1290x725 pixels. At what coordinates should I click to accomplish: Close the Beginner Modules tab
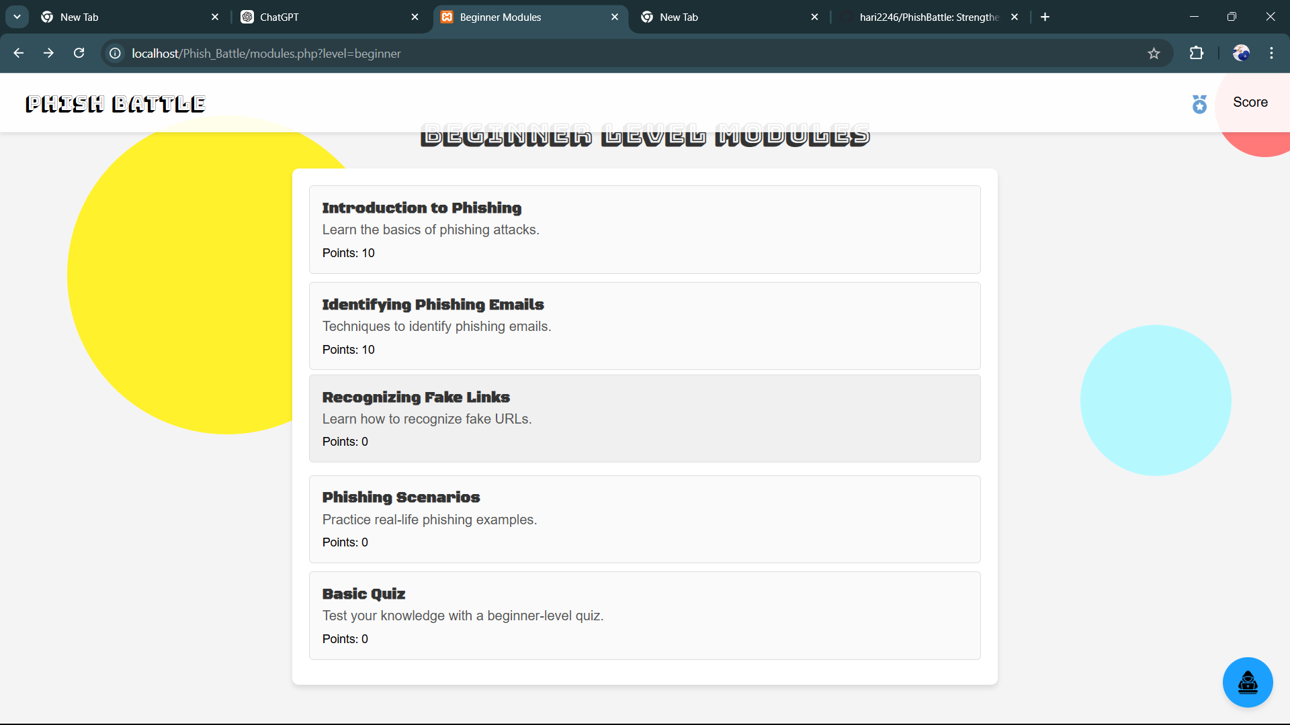614,17
